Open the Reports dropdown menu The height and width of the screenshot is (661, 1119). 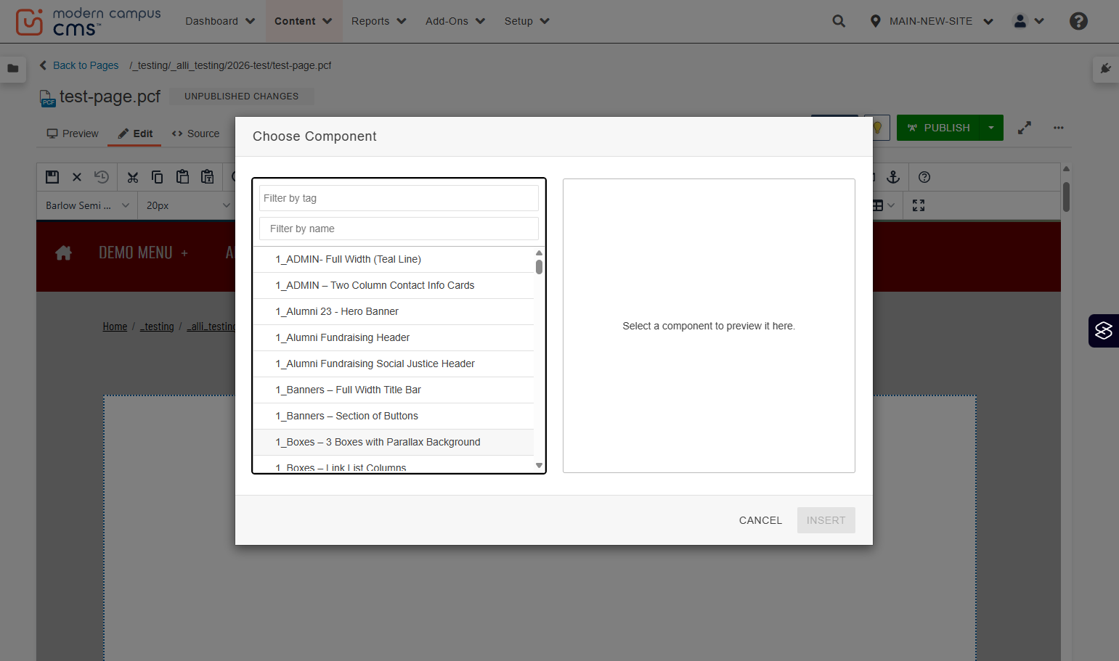[x=379, y=21]
